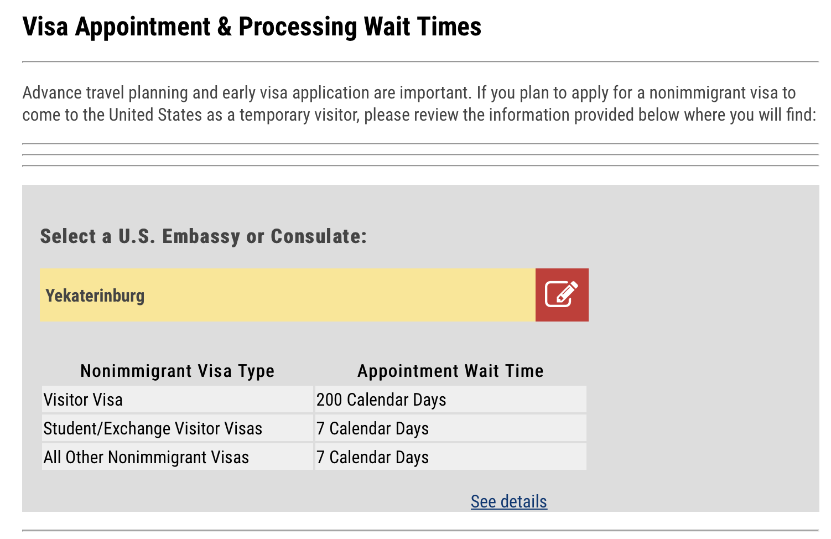831x539 pixels.
Task: Select Student/Exchange Visitor Visas row label
Action: tap(153, 428)
